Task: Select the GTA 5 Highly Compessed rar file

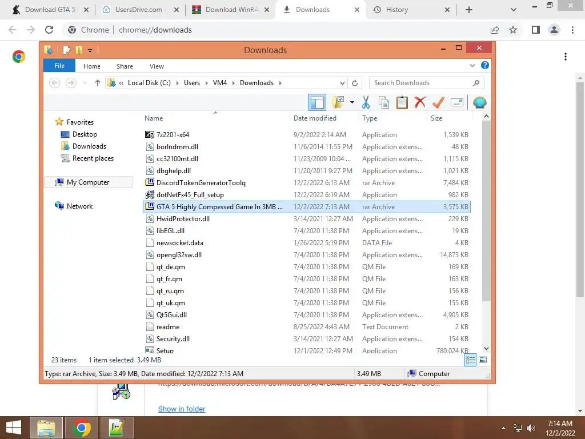Action: [x=306, y=207]
